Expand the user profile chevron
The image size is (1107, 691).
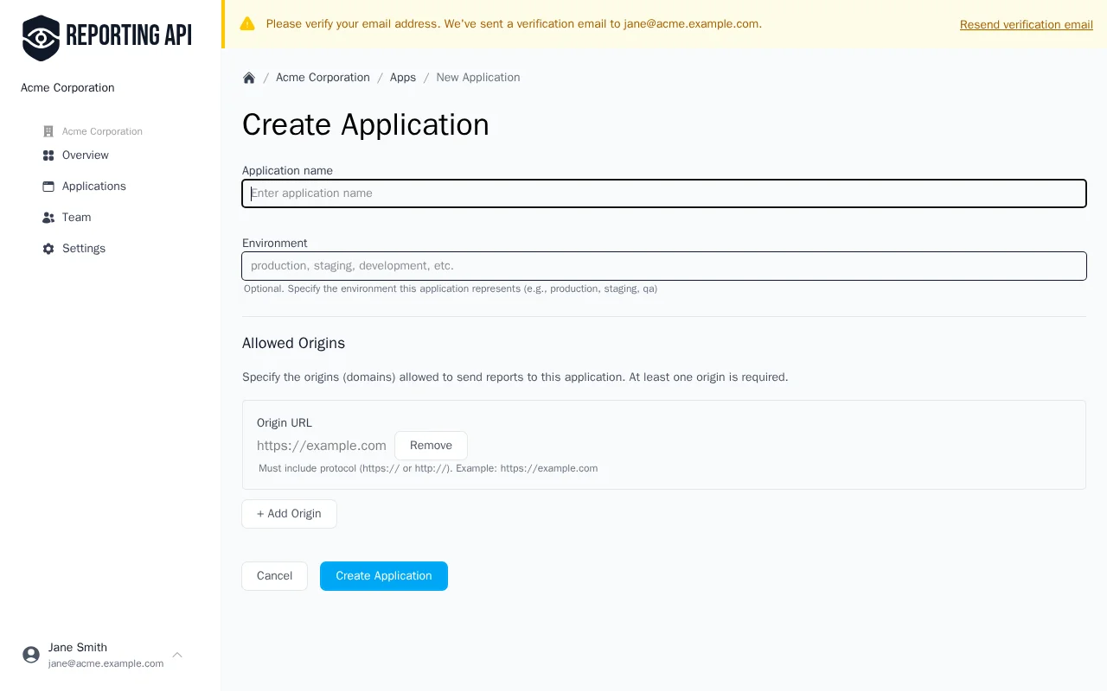176,655
